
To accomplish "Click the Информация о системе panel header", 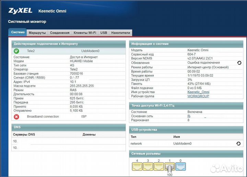I will click(x=186, y=44).
